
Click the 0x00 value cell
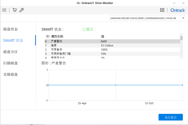[104, 41]
